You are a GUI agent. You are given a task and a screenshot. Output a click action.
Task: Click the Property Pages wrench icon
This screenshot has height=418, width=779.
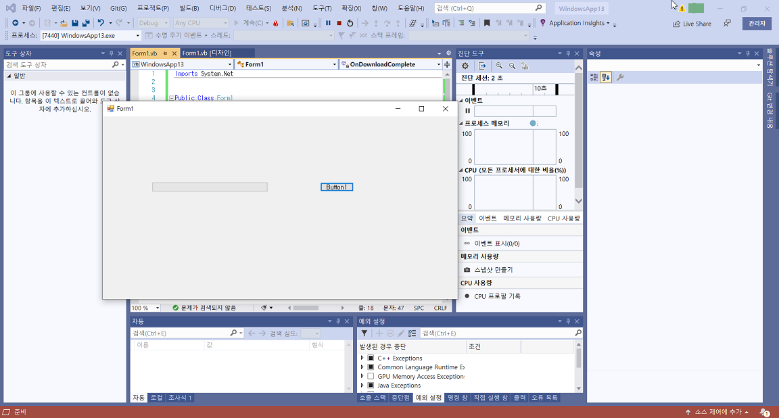click(620, 77)
